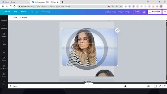Open the Styles panel in the sidebar

tap(4, 58)
